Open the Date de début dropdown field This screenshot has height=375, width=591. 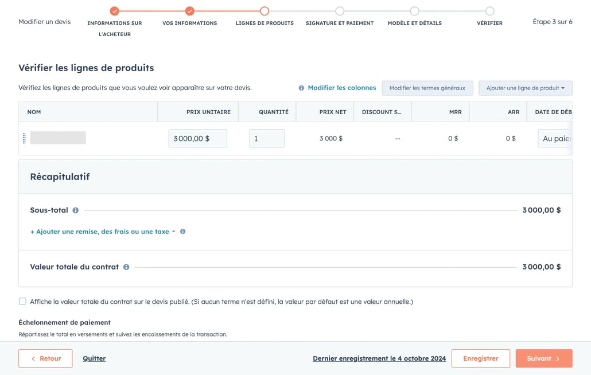555,138
